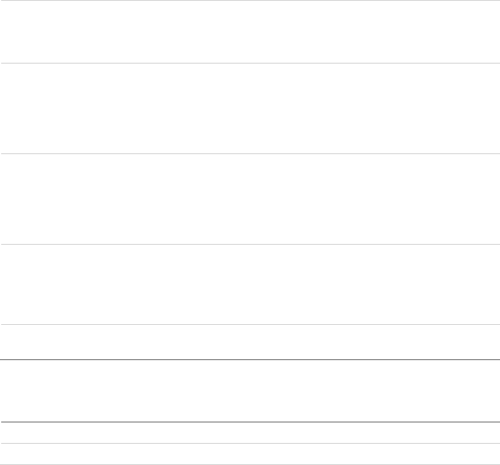The image size is (500, 465).
Task: Click the third empty row from top
Action: click(250, 199)
